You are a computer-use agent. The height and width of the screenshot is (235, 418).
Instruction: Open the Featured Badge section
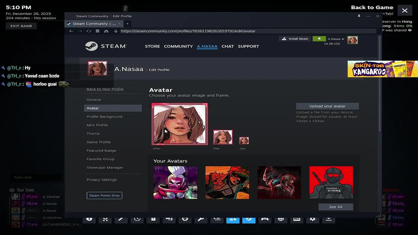click(x=113, y=150)
